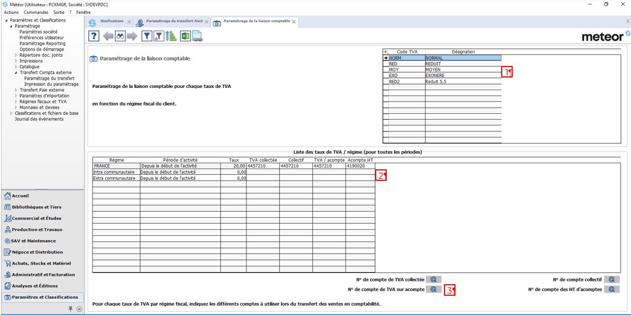Open Paramétrage Reporting in tree
Image resolution: width=631 pixels, height=315 pixels.
[42, 43]
